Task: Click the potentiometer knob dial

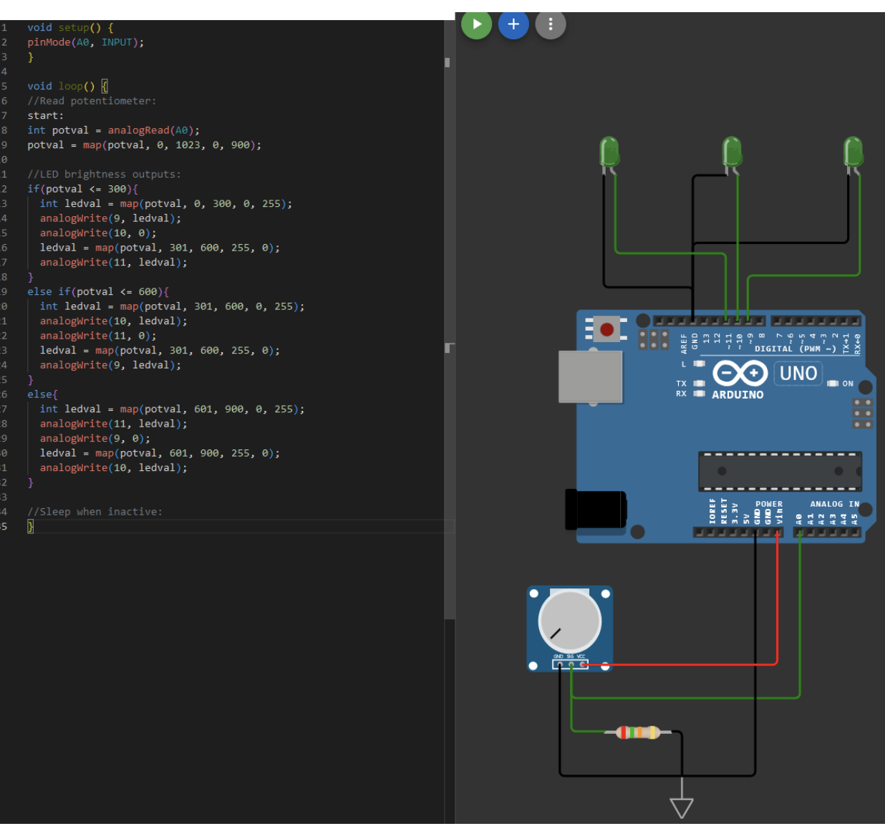Action: click(x=570, y=621)
